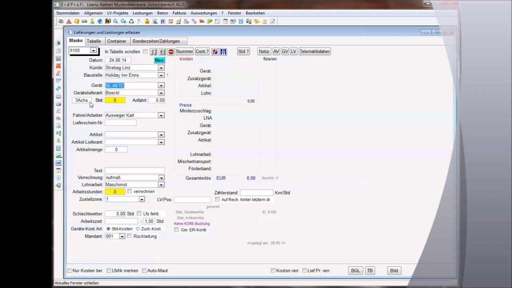Click the yellow Arbeitsstunden field
This screenshot has height=288, width=512.
point(115,192)
